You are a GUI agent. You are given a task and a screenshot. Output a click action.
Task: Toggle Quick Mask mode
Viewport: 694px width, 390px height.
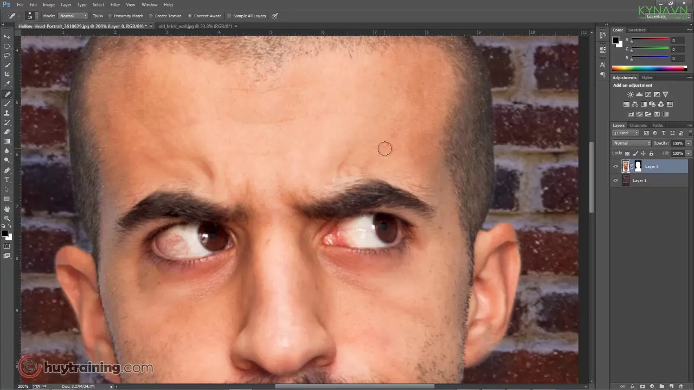pyautogui.click(x=7, y=246)
